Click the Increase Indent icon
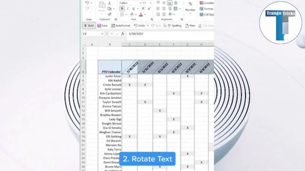Image resolution: width=305 pixels, height=171 pixels. click(164, 14)
